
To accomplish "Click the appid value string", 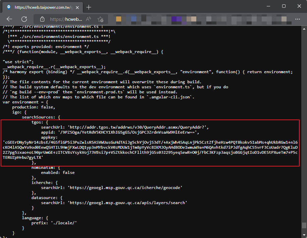I will [x=128, y=132].
